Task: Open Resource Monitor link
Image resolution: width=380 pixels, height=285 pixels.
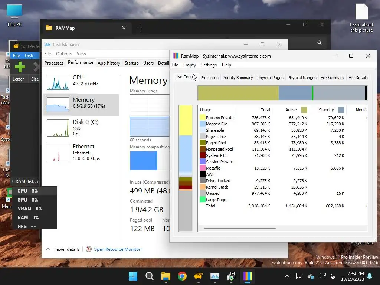Action: click(x=117, y=249)
